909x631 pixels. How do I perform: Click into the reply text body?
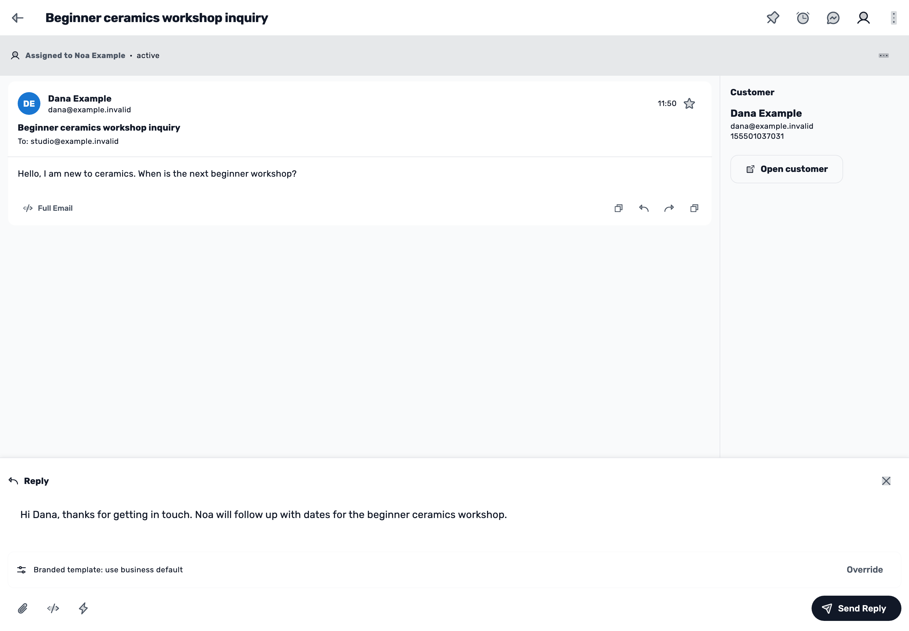tap(454, 515)
